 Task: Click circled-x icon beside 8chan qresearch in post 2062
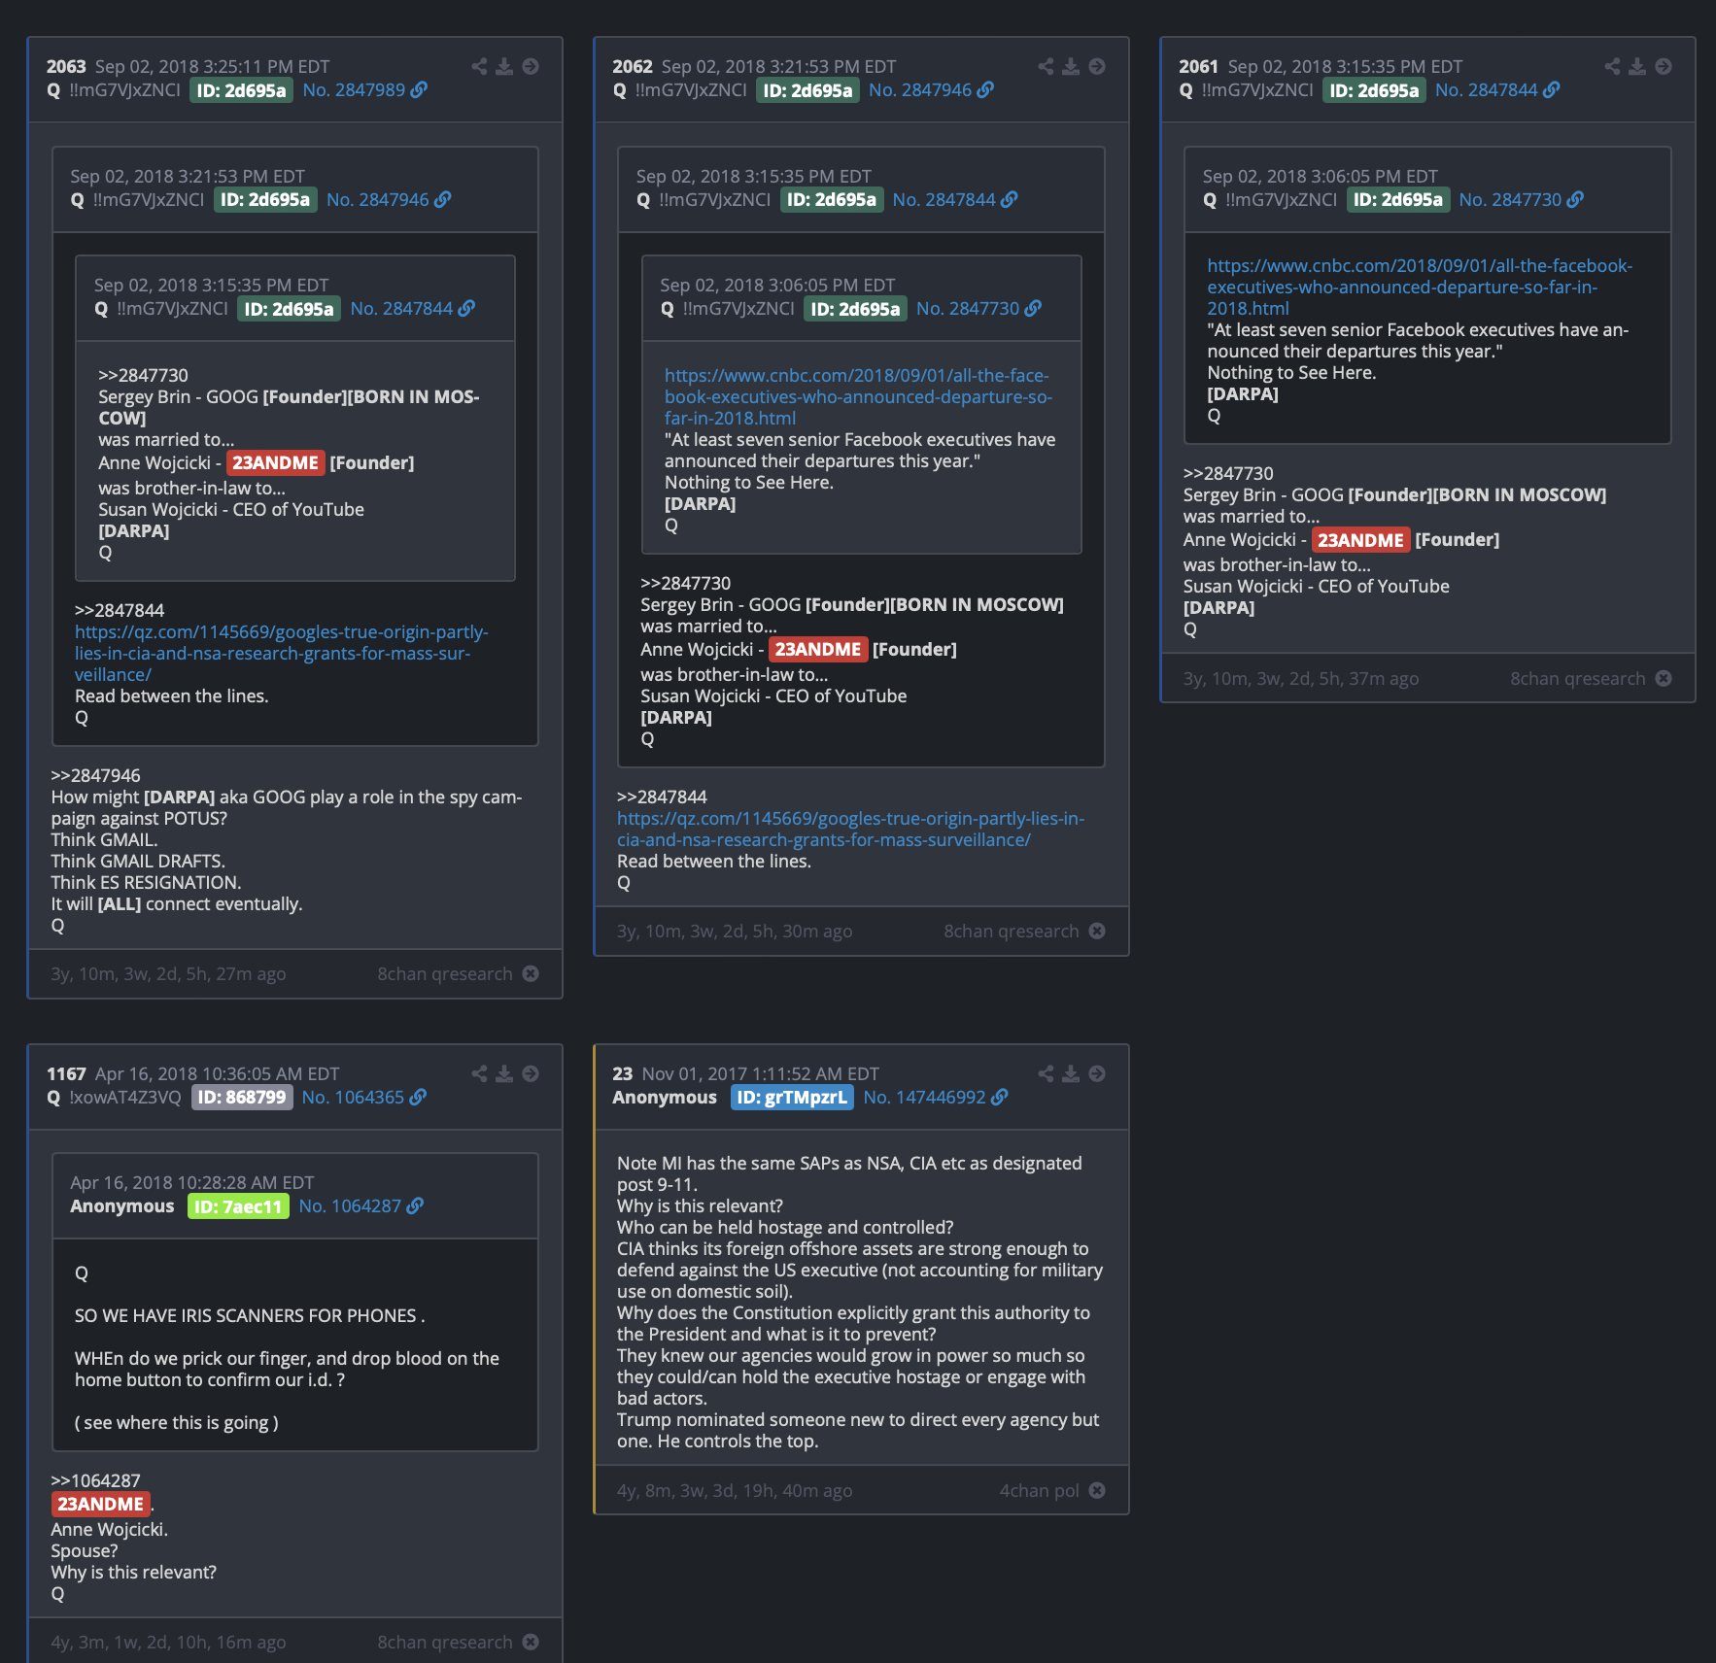click(x=1097, y=931)
